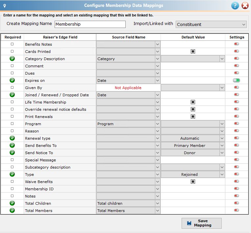Click the Settings column header
251x233 pixels.
[x=237, y=37]
